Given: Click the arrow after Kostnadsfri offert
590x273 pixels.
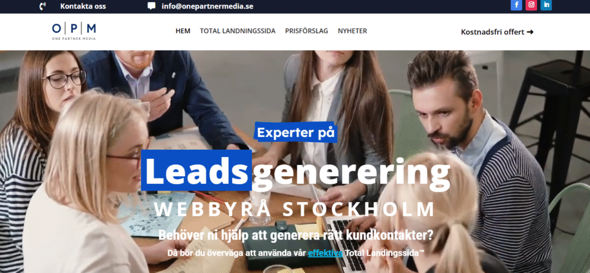Looking at the screenshot, I should pos(530,32).
